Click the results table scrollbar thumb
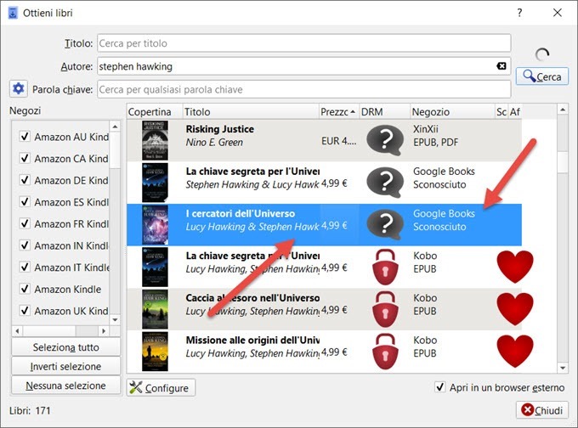This screenshot has height=428, width=578. click(x=563, y=162)
